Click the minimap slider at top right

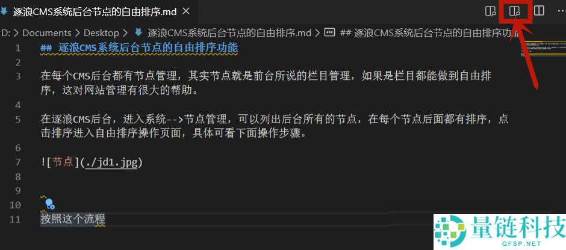(x=543, y=49)
